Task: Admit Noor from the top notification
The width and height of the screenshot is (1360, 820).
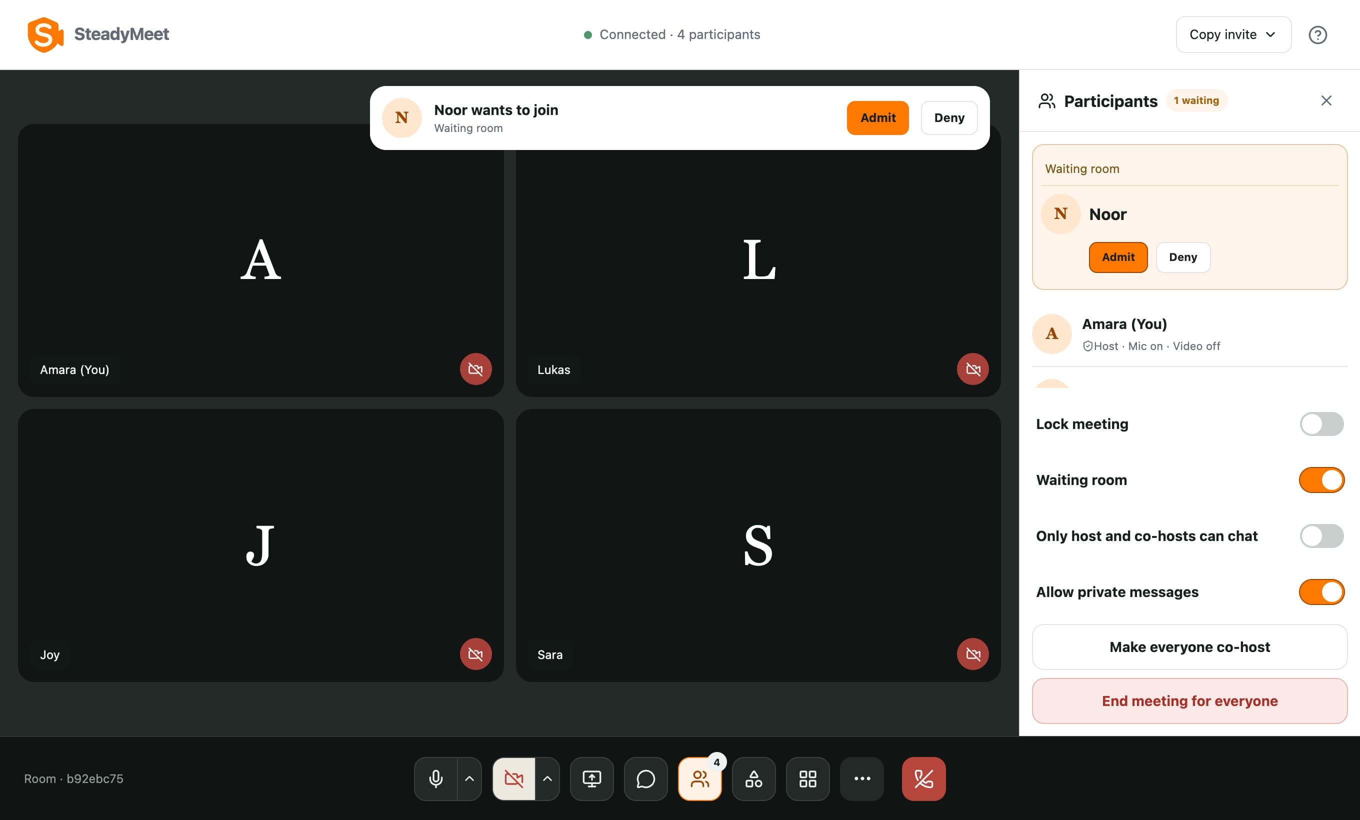Action: pos(877,117)
